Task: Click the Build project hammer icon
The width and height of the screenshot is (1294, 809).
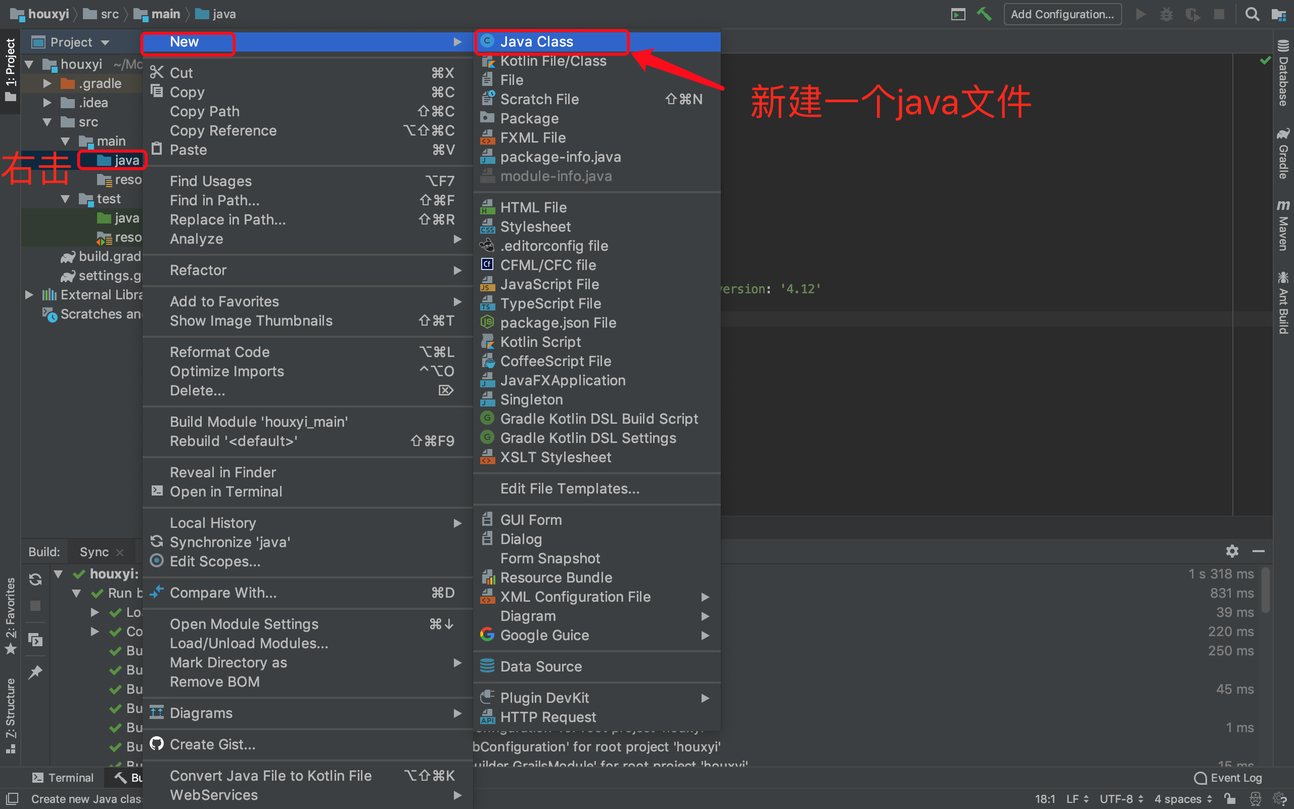Action: click(x=984, y=14)
